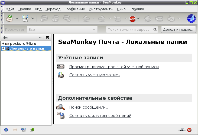Screen dimensions: 198x135
Task: Click the SeaMonkey bird logo icon
Action: coord(191,19)
